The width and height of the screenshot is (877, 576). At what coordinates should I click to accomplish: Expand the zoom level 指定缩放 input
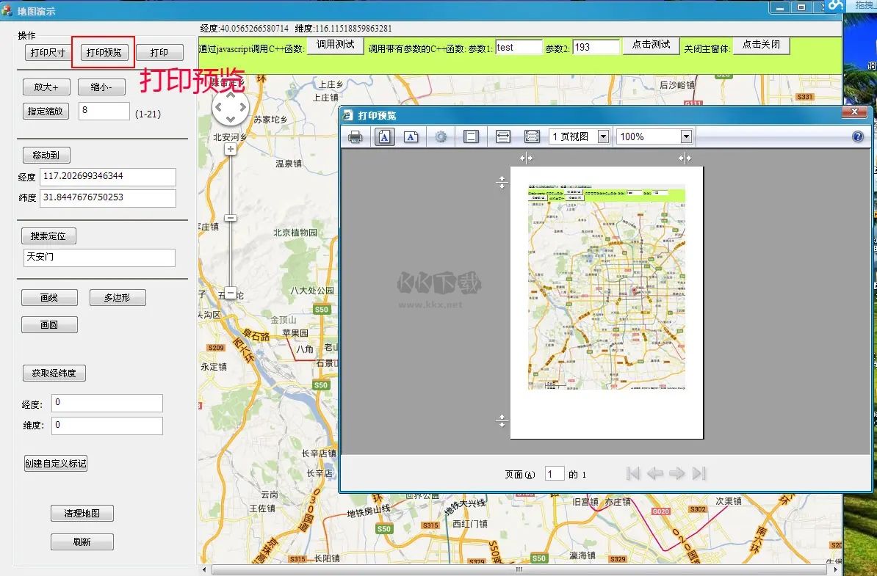pos(104,111)
